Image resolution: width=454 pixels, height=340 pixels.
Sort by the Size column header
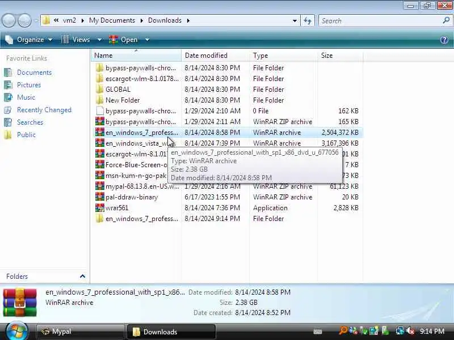(340, 55)
